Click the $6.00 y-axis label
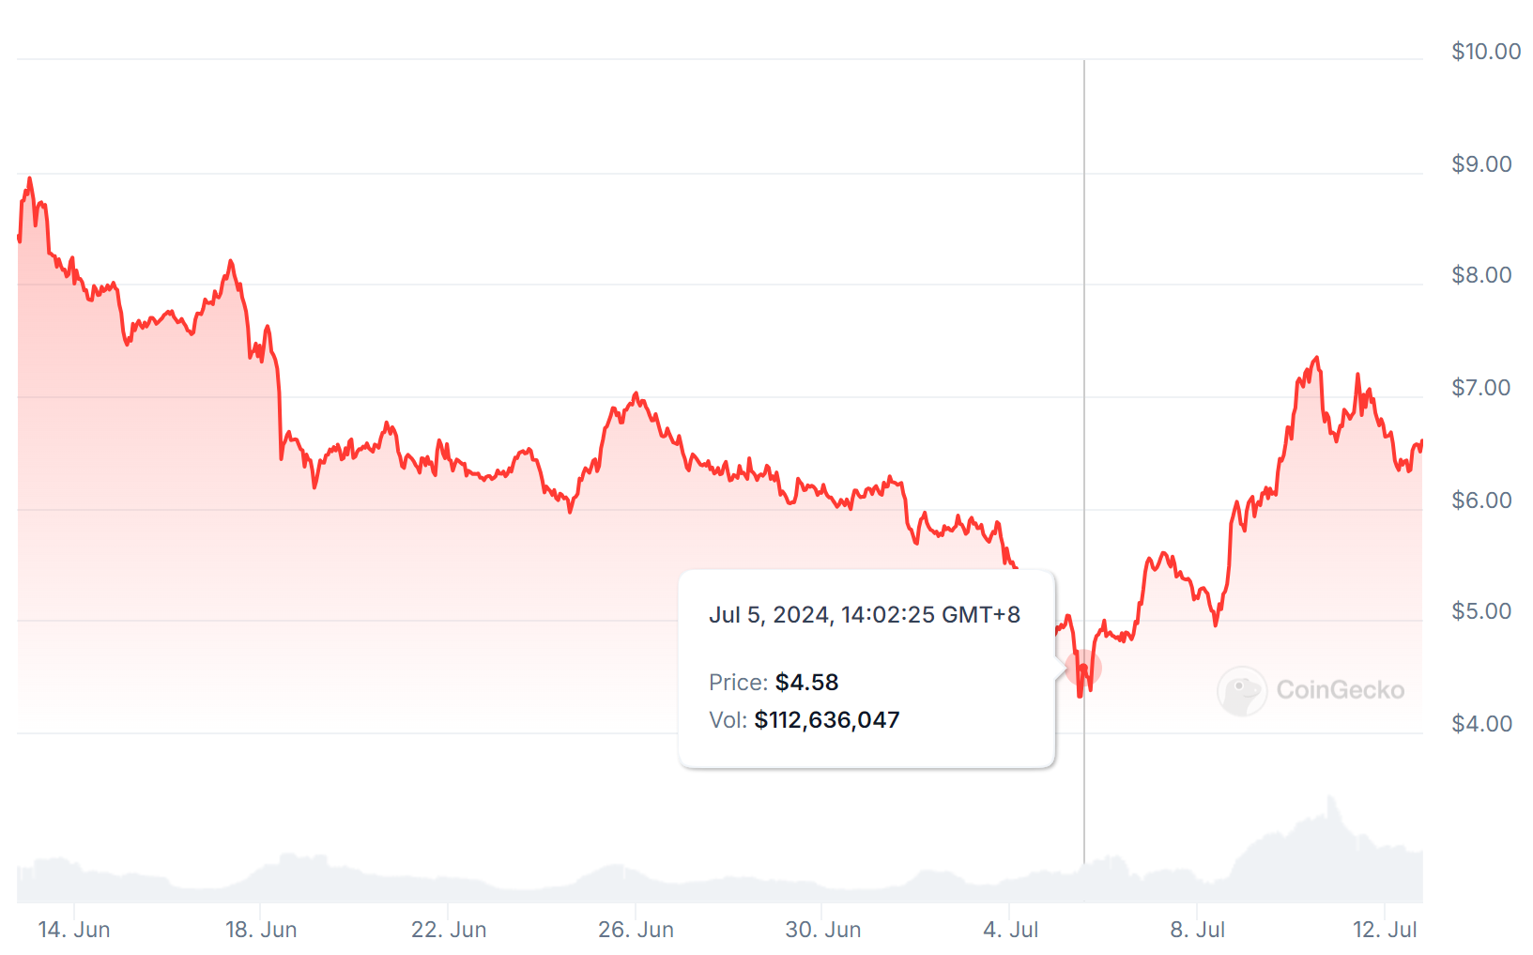 (x=1481, y=501)
